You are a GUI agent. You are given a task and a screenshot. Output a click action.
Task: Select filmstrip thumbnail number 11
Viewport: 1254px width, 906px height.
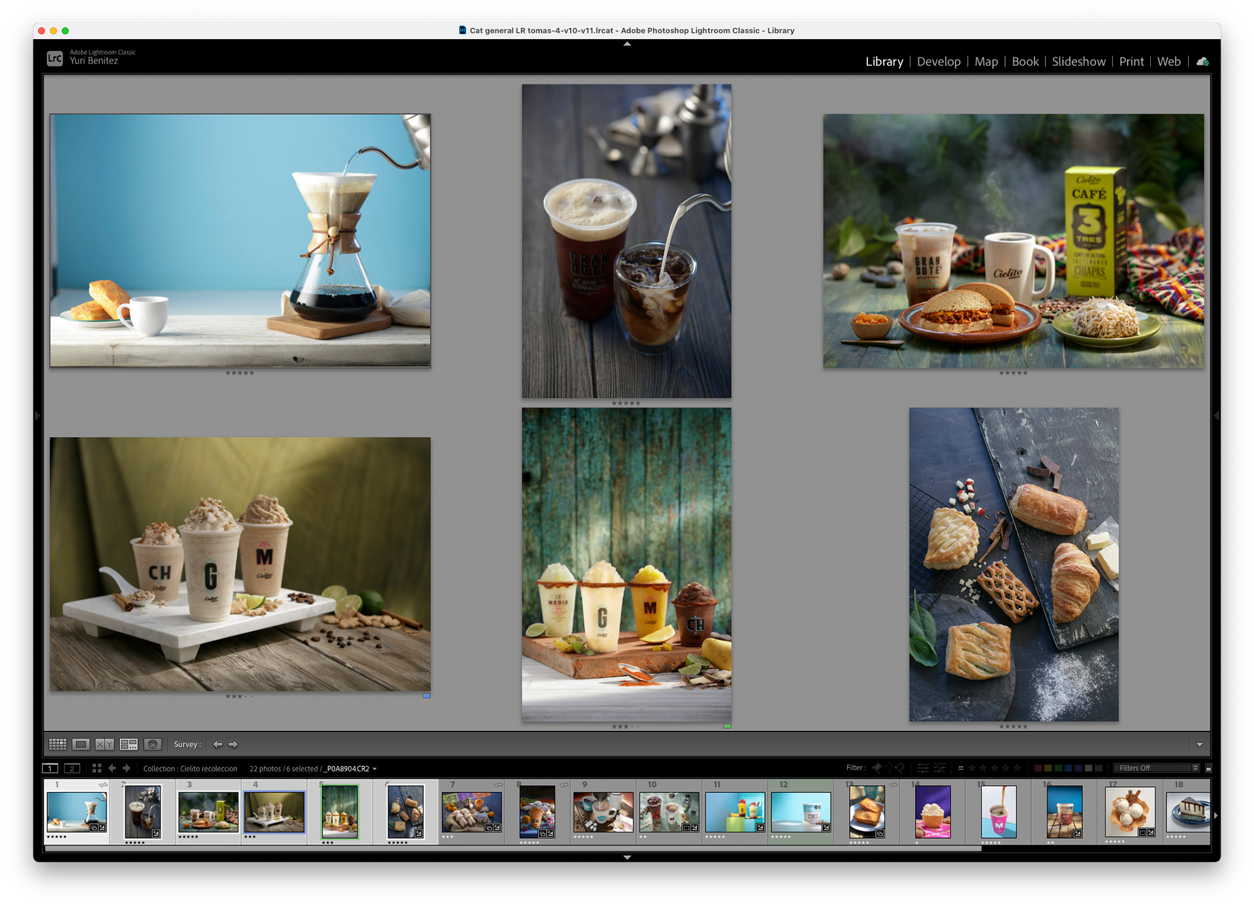click(734, 812)
